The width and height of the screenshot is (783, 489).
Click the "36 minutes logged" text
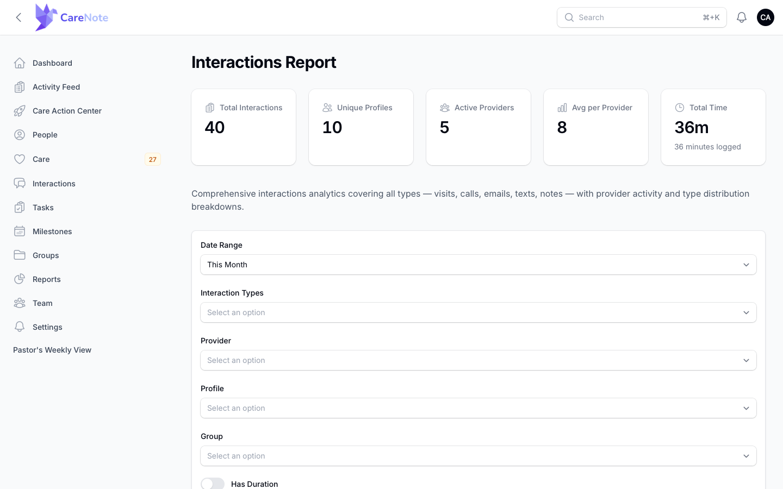coord(707,147)
